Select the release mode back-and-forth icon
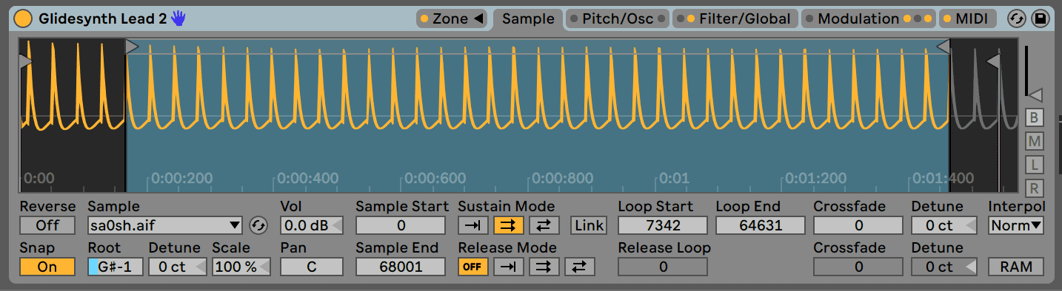Screen dimensions: 1062x291 [579, 267]
